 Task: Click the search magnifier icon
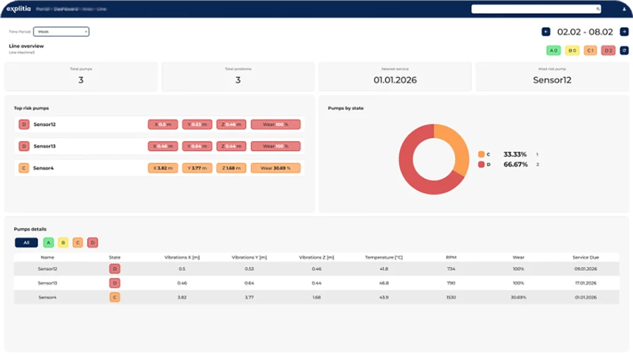pyautogui.click(x=598, y=9)
